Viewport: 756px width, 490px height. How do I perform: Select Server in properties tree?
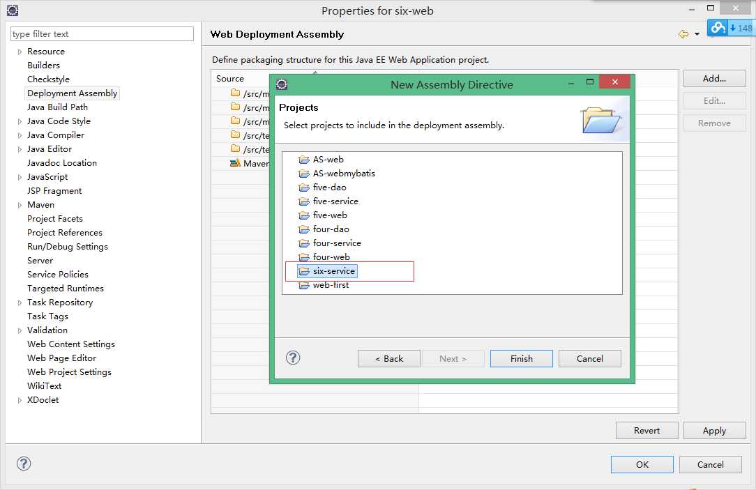tap(40, 260)
